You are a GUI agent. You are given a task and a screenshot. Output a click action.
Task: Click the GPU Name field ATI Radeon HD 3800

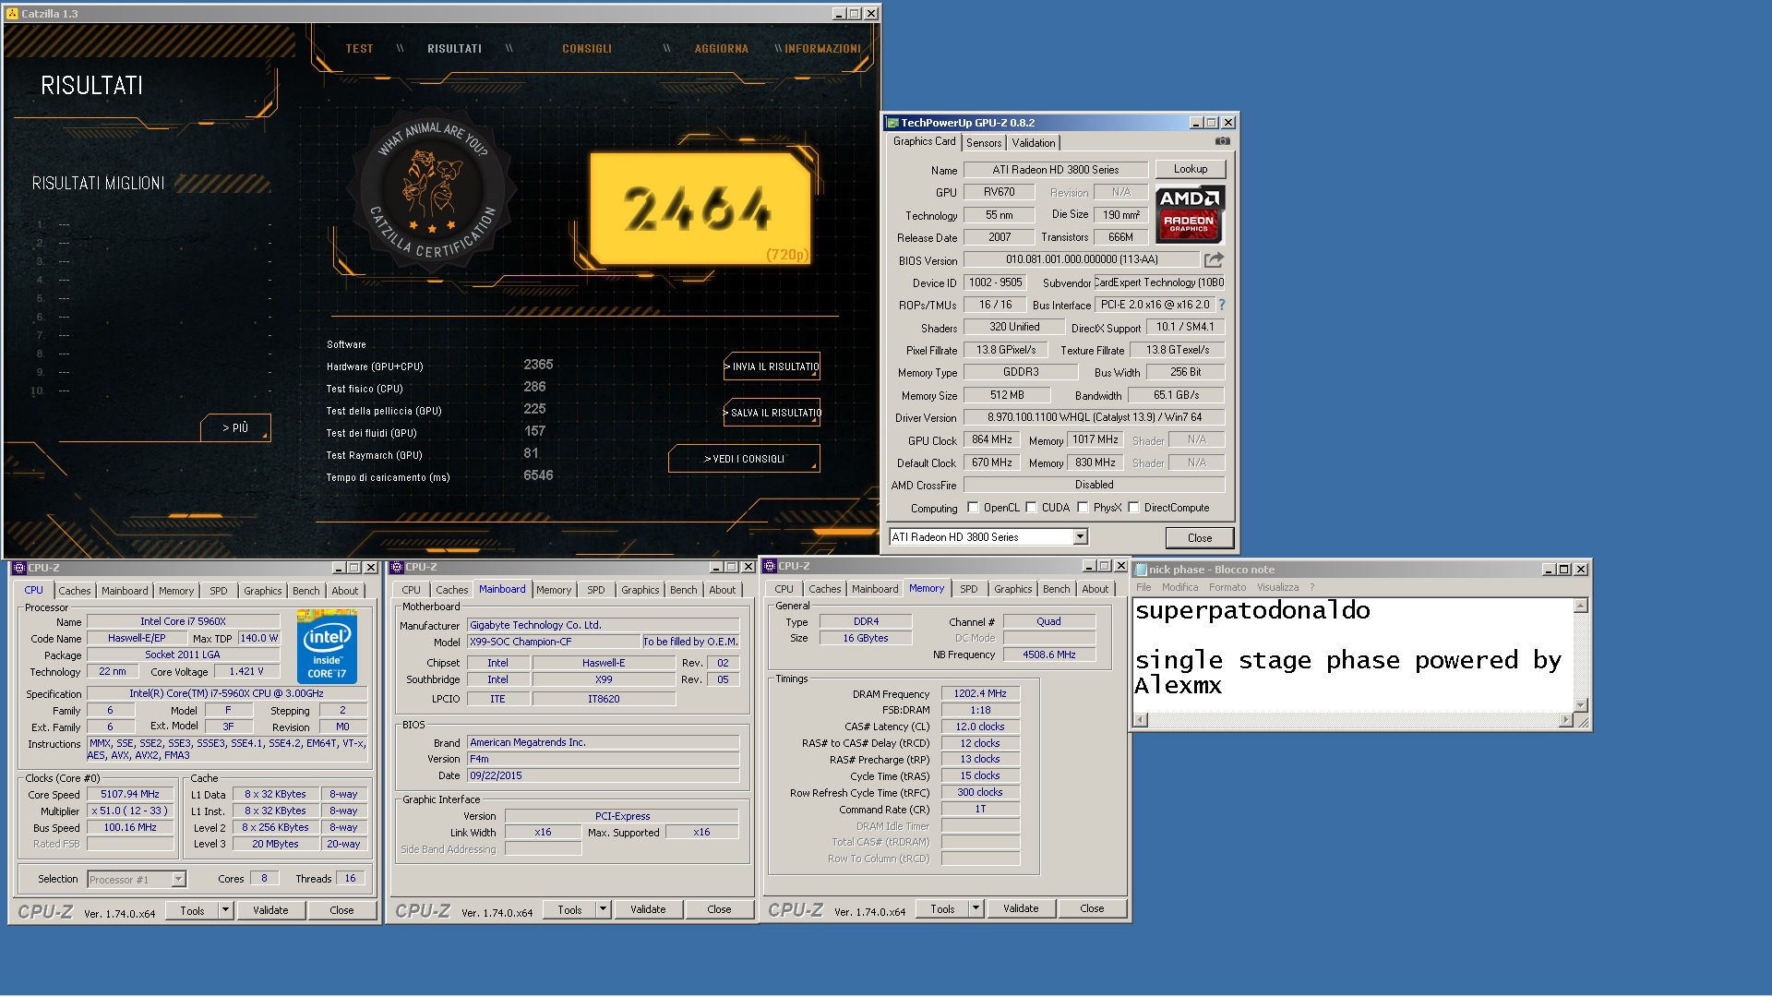1056,170
